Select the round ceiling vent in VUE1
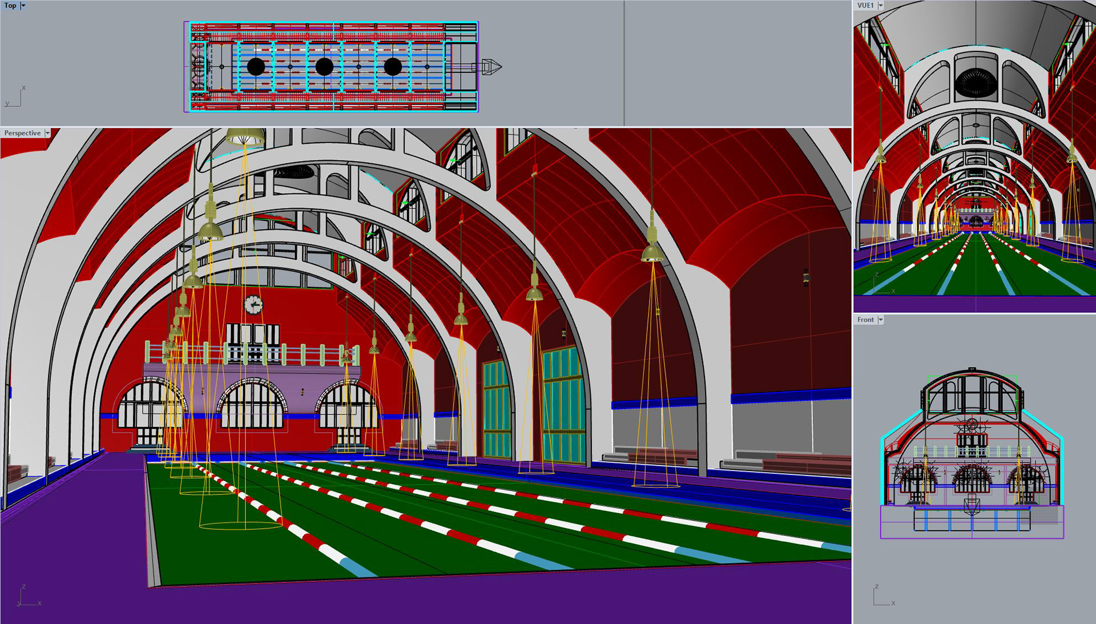This screenshot has width=1096, height=624. point(976,83)
